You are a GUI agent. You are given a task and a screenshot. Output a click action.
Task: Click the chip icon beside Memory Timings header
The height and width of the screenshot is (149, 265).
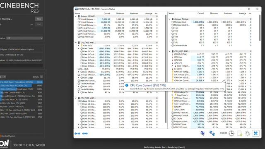[173, 19]
